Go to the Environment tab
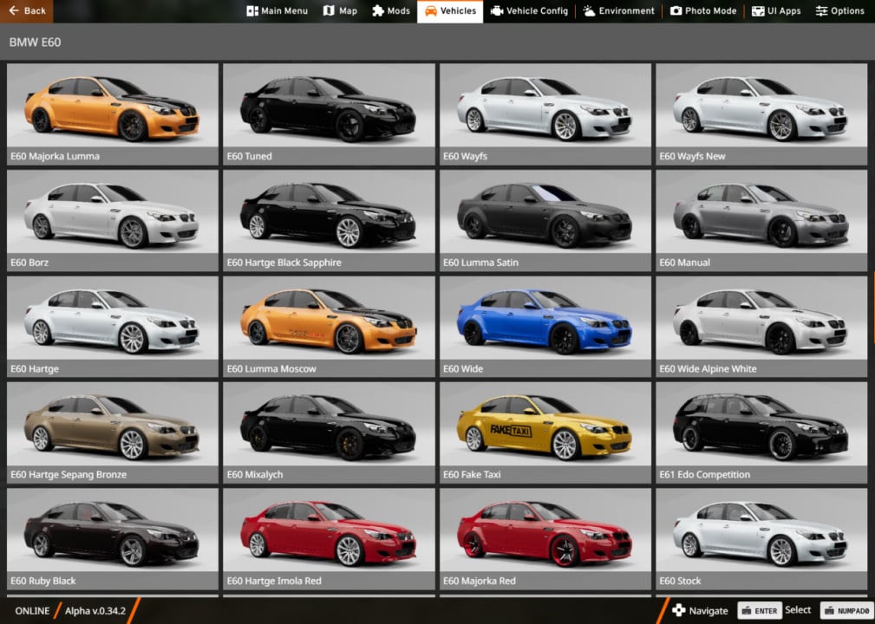This screenshot has height=624, width=875. click(x=618, y=10)
